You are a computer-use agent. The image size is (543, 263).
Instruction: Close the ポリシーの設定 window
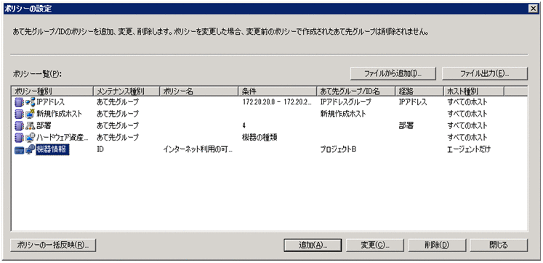(x=534, y=9)
